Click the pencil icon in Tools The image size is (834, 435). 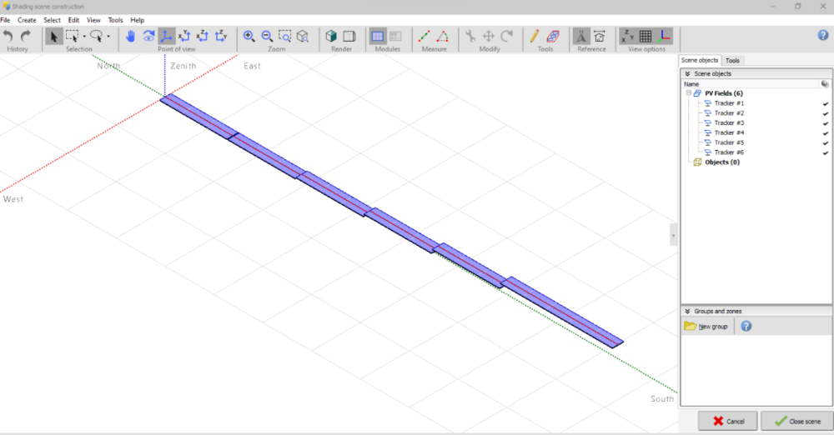[535, 36]
